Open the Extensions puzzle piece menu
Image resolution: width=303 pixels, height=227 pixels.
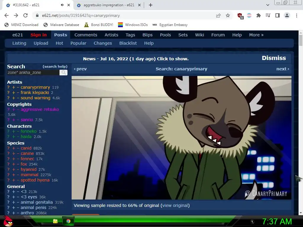(258, 15)
